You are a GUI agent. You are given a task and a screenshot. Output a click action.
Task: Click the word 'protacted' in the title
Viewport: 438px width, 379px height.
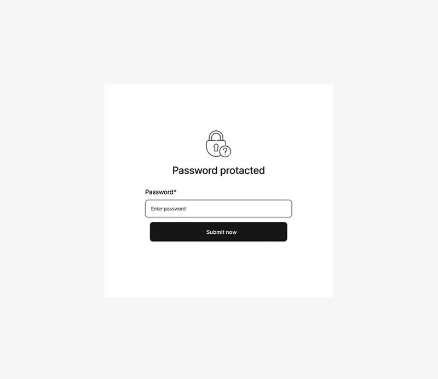click(243, 171)
